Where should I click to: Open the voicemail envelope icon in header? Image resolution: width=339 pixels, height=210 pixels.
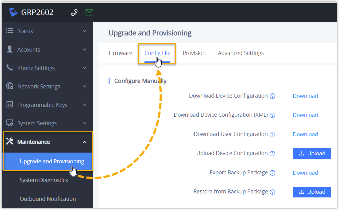(x=89, y=12)
